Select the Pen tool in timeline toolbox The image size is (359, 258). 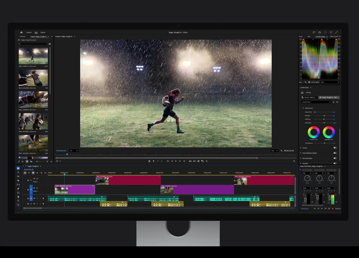[x=18, y=189]
